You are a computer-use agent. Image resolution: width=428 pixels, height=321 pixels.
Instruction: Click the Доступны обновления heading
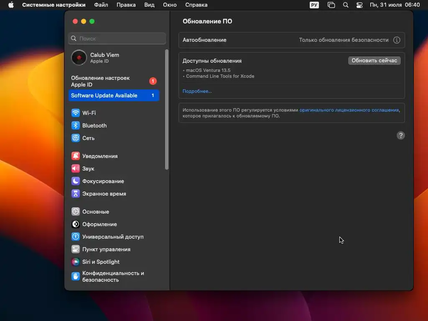click(212, 61)
